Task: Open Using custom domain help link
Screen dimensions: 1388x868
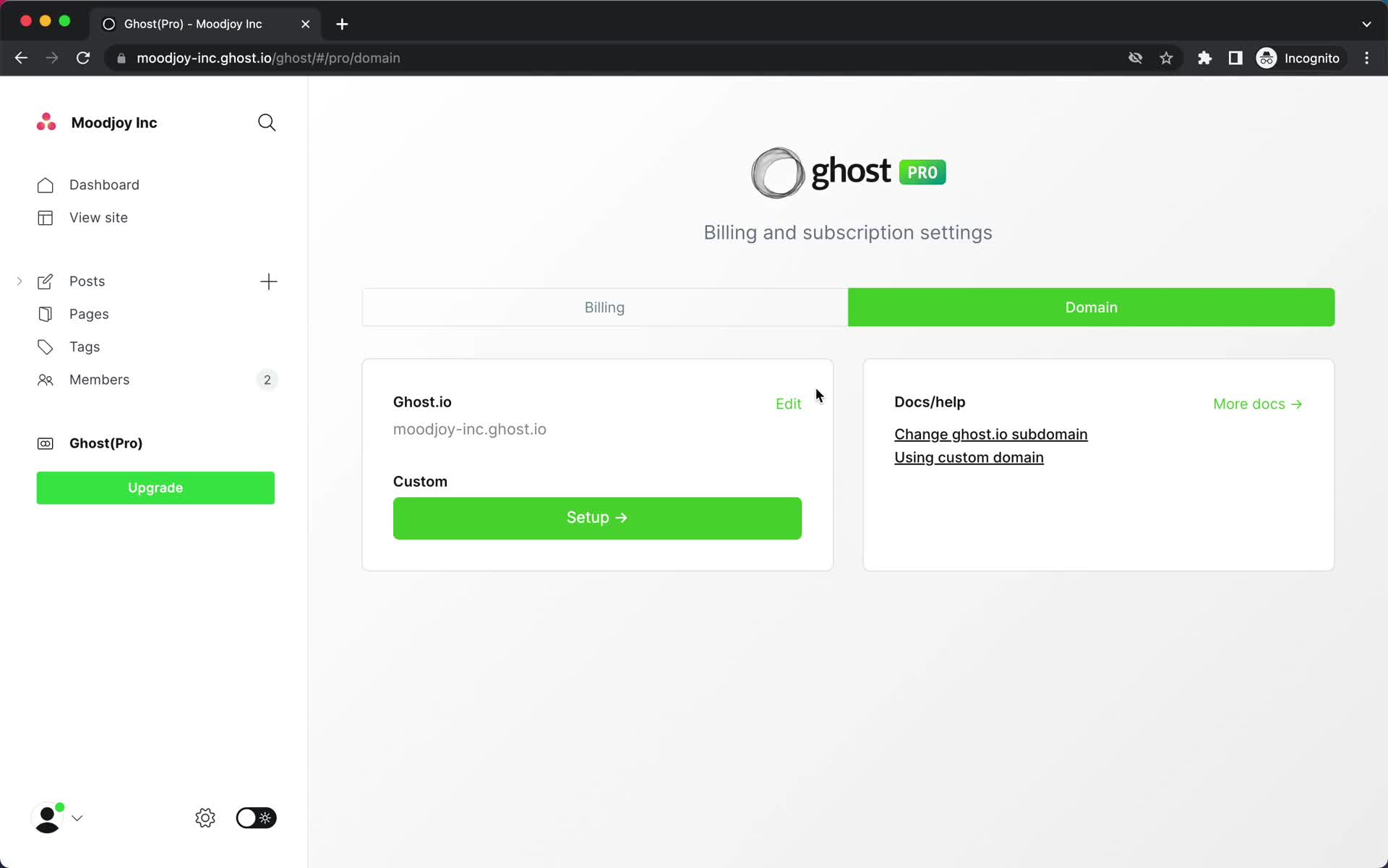Action: pyautogui.click(x=967, y=457)
